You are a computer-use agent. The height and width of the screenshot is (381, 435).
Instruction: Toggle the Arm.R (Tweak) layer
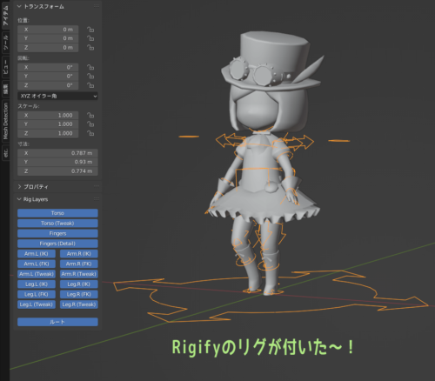coord(79,274)
